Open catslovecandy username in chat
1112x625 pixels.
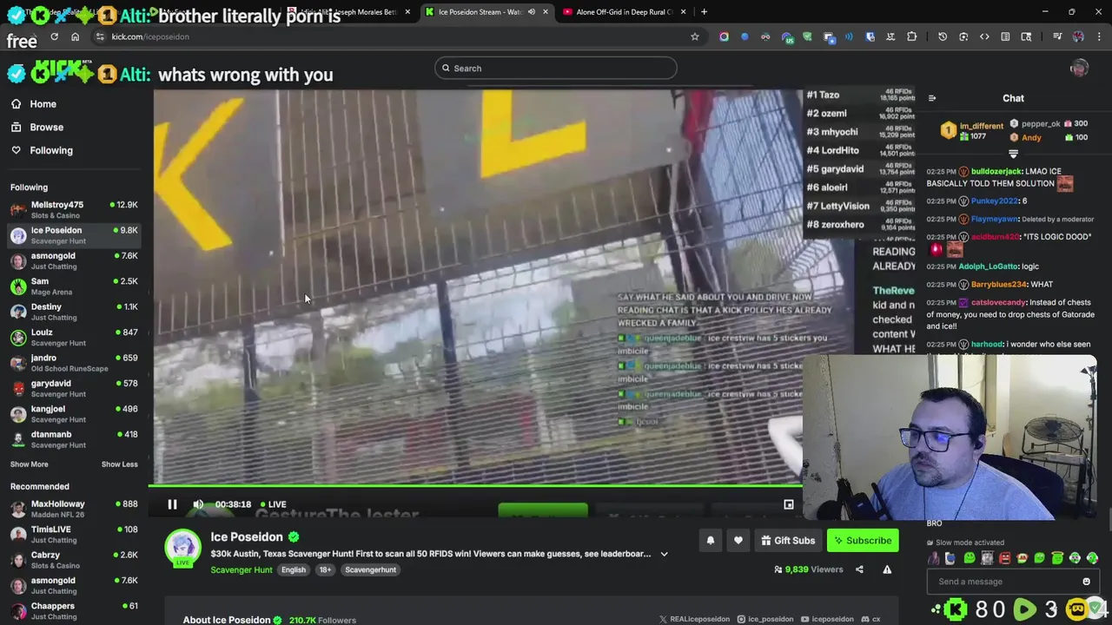click(x=998, y=303)
